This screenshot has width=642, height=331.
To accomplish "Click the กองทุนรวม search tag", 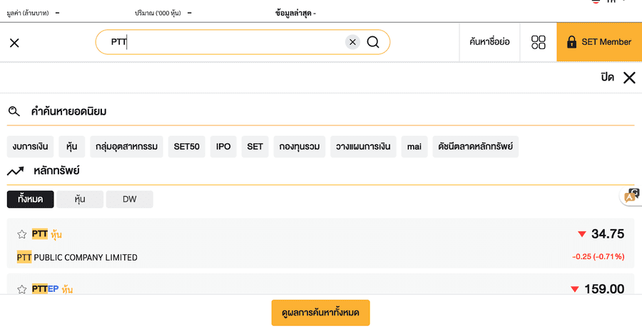I will (300, 147).
